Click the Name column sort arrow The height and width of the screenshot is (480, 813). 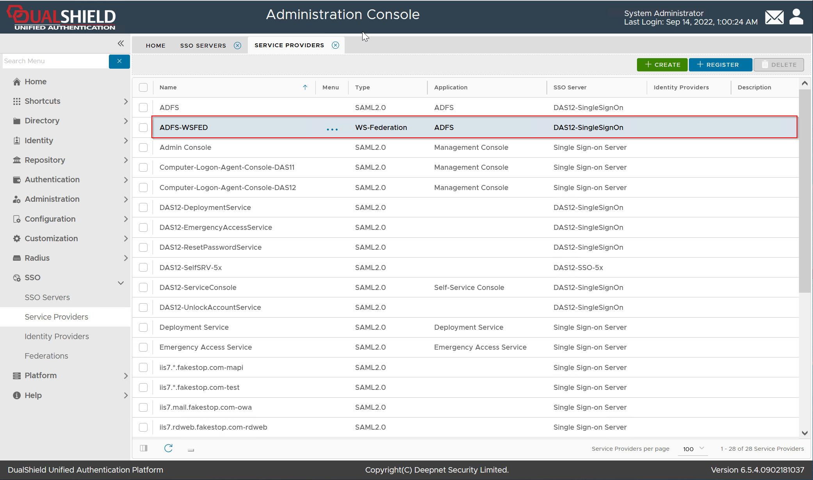tap(305, 87)
